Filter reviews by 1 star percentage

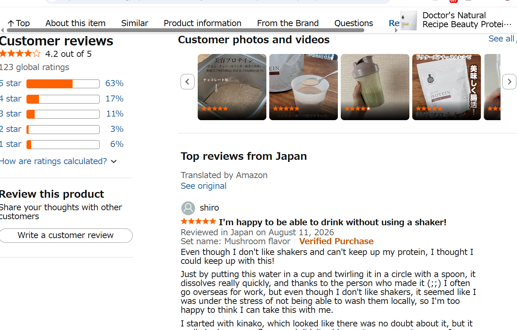coord(117,144)
